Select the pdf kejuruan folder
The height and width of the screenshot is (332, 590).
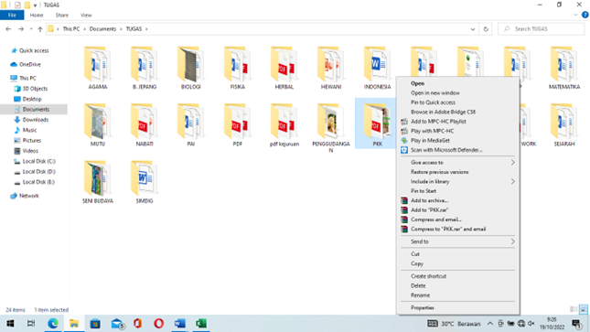pyautogui.click(x=284, y=125)
